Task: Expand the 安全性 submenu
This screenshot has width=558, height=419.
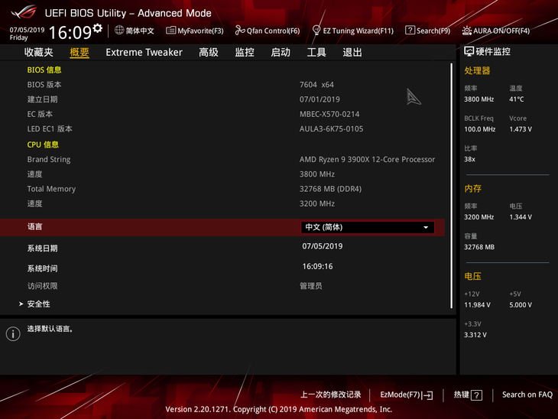Action: click(38, 304)
